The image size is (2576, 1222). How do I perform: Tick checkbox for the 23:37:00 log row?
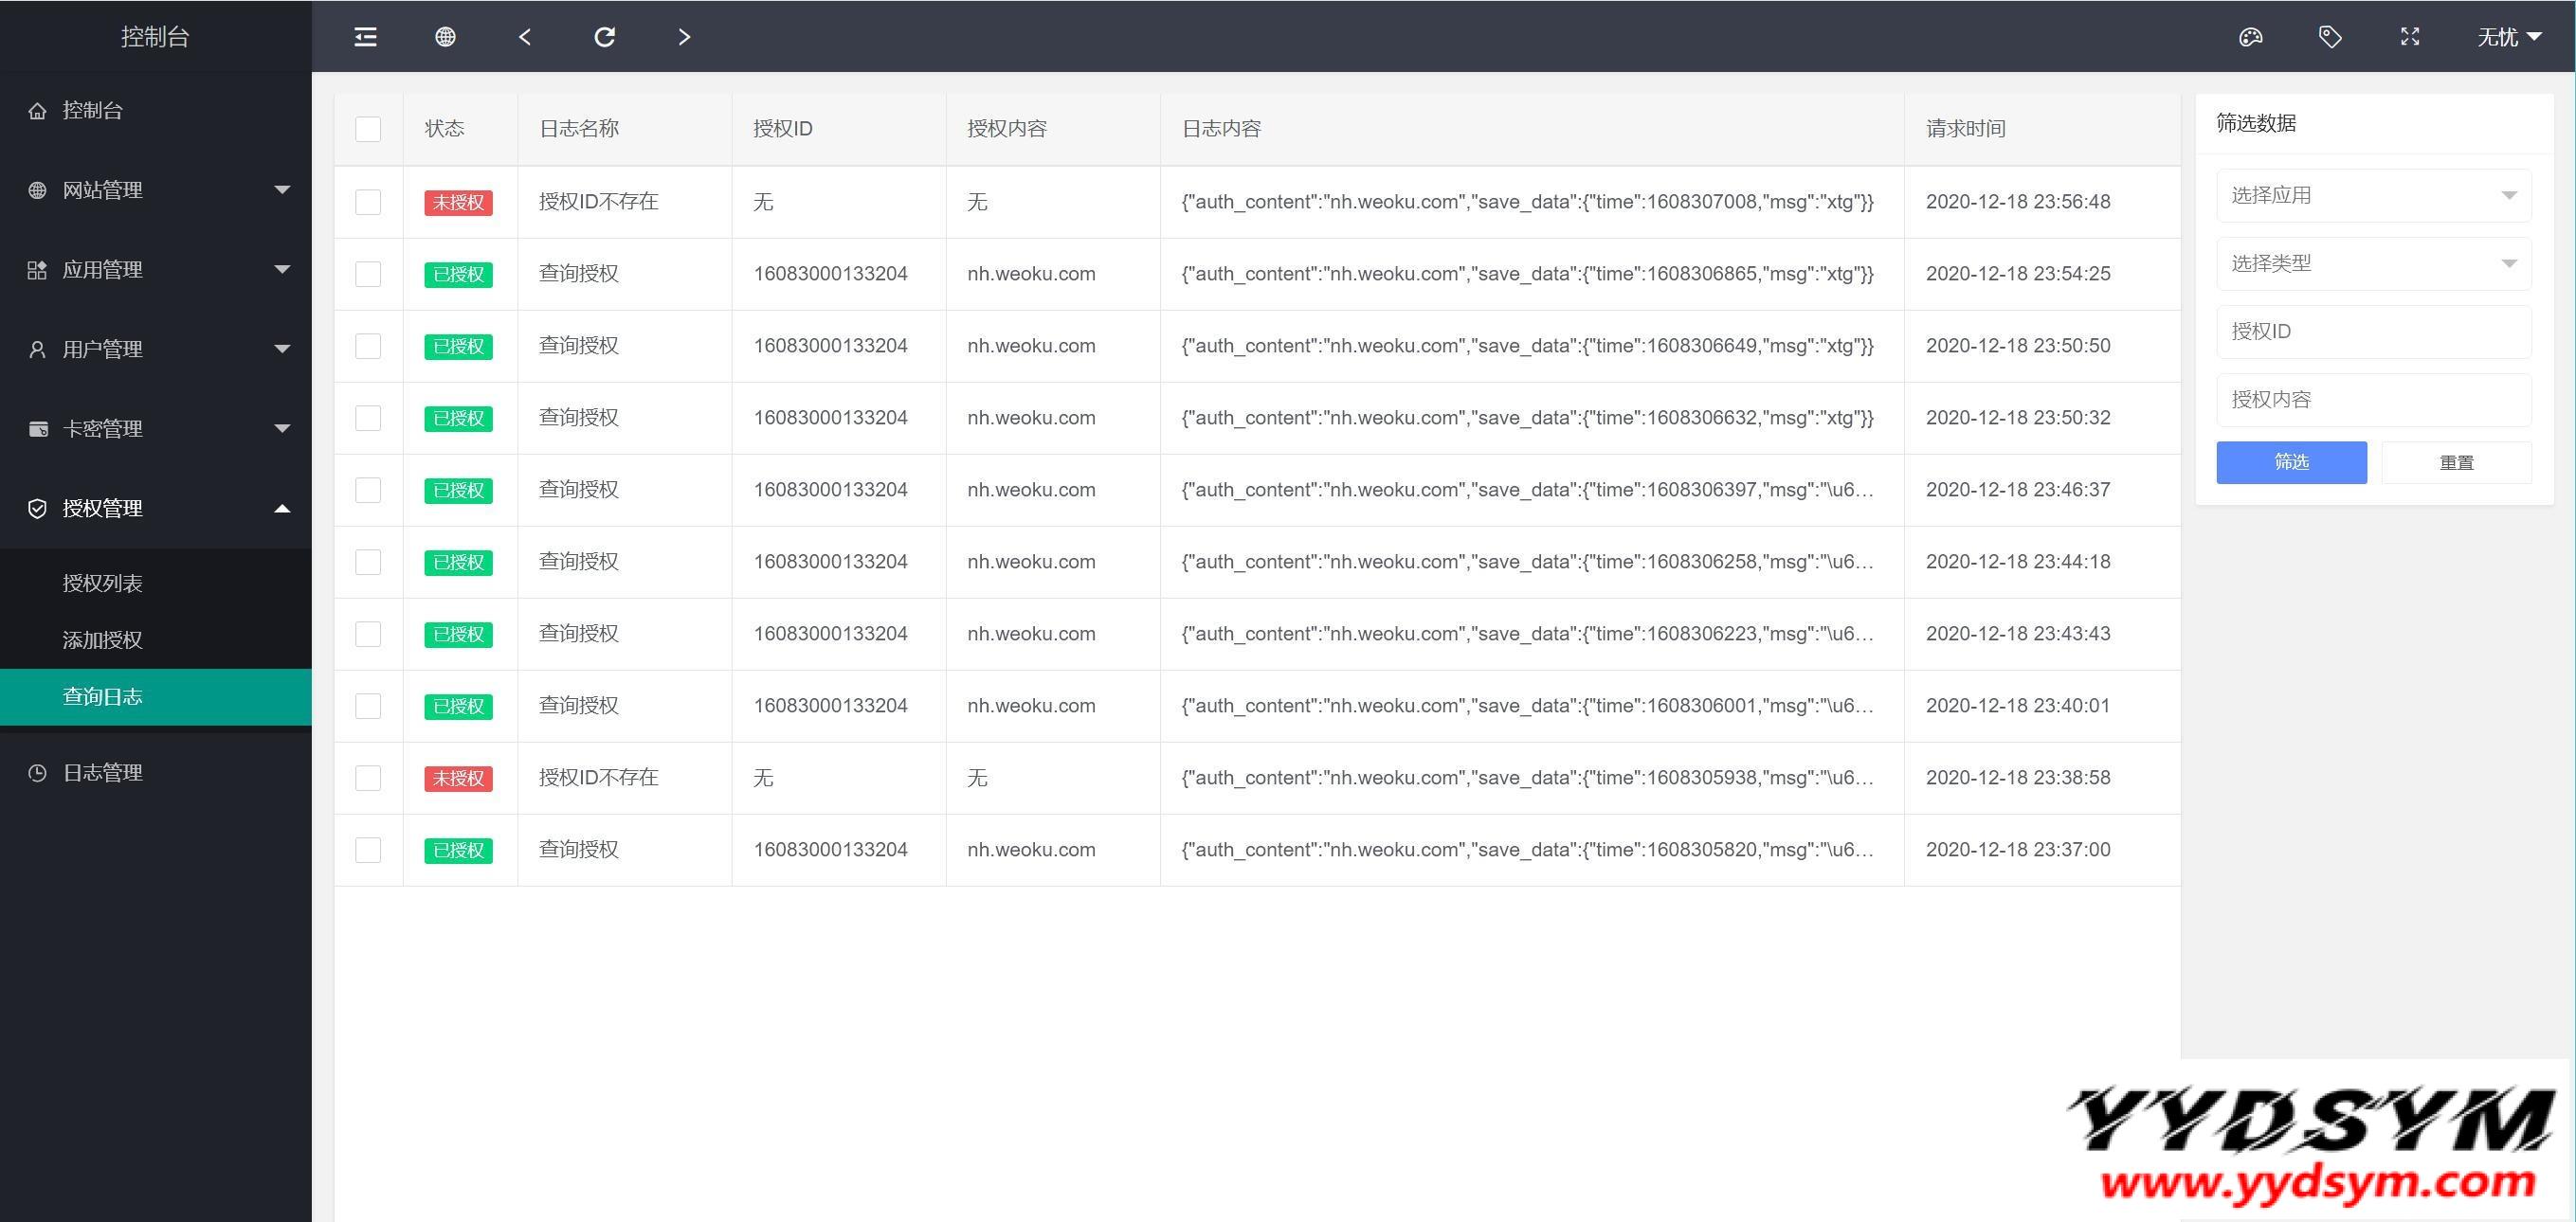tap(368, 850)
